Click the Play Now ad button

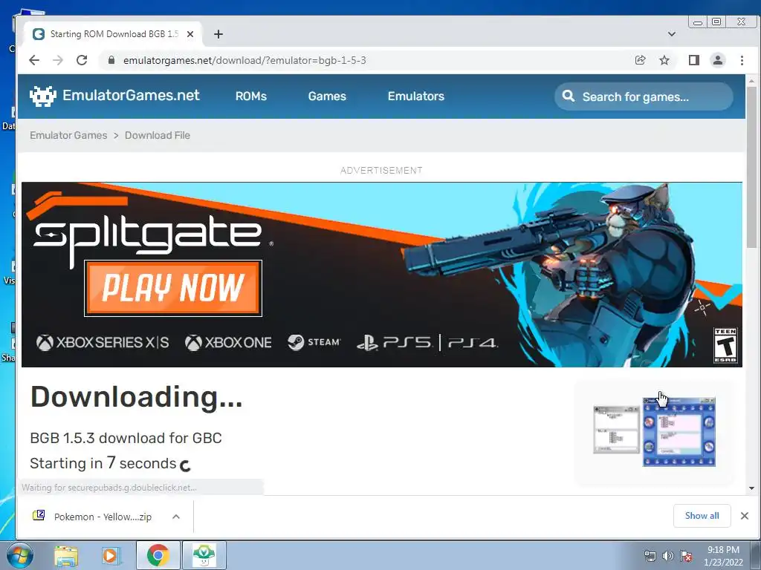pyautogui.click(x=173, y=288)
